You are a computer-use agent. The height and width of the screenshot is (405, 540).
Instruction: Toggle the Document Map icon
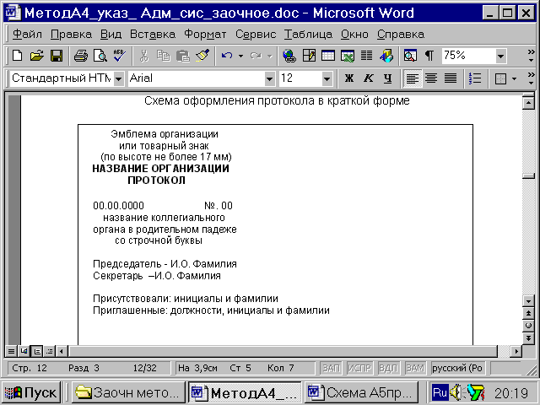[411, 56]
